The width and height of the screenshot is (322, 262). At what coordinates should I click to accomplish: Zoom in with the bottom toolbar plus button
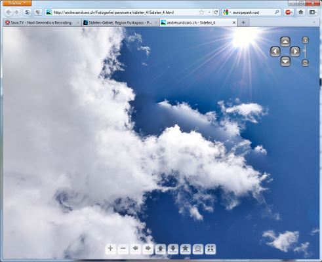[111, 248]
